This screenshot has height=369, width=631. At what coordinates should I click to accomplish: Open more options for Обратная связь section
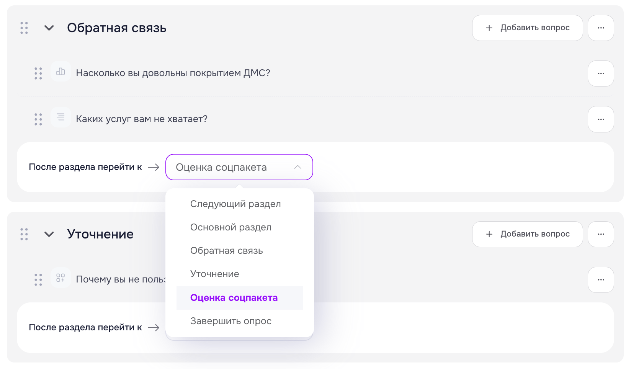click(601, 28)
